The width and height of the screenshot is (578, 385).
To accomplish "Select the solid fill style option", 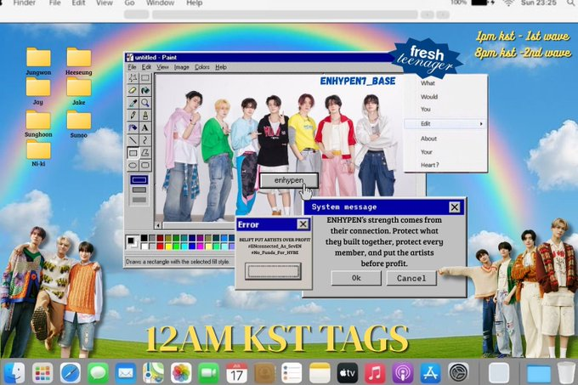I will (x=139, y=200).
